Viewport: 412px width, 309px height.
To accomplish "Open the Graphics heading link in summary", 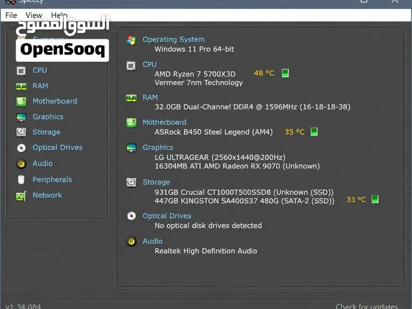I will [158, 147].
